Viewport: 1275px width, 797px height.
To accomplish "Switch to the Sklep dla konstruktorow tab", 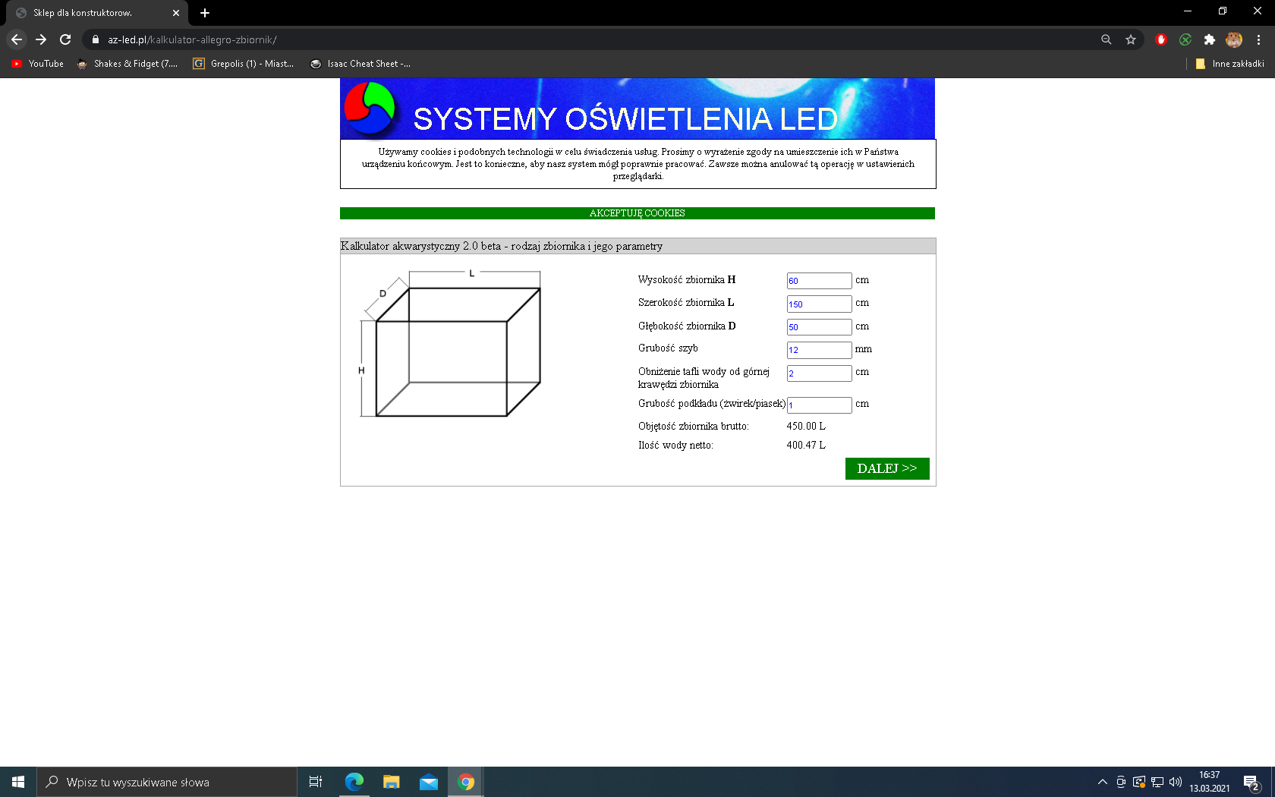I will pyautogui.click(x=83, y=13).
